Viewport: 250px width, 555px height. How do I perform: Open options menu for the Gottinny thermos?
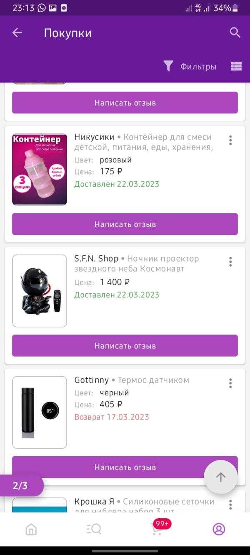click(x=230, y=383)
